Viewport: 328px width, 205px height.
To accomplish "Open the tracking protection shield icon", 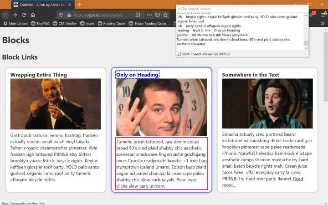I will click(x=61, y=15).
